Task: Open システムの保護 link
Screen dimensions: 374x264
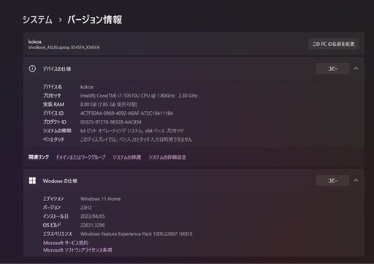Action: [x=126, y=157]
